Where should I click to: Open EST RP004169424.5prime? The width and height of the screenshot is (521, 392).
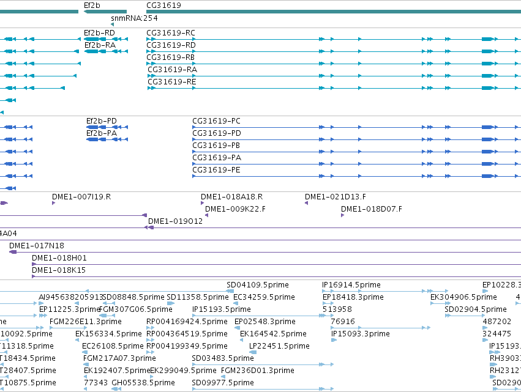click(187, 322)
